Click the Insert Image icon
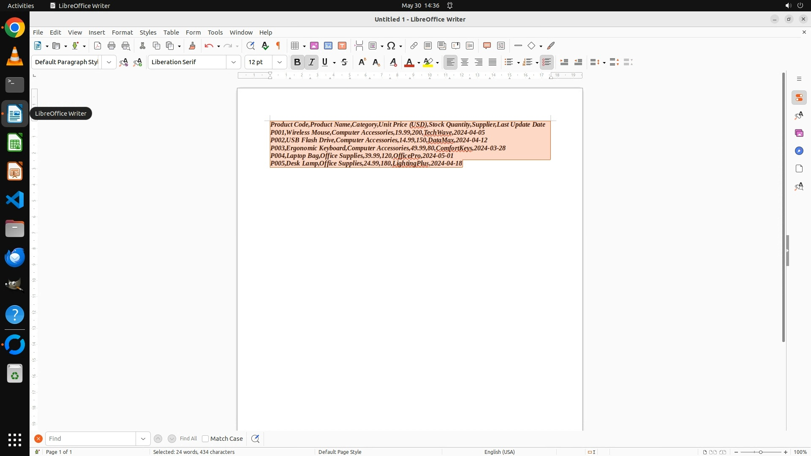Viewport: 811px width, 456px height. [314, 46]
